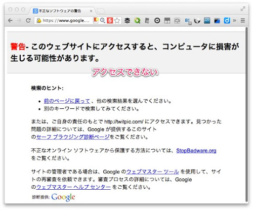Image resolution: width=253 pixels, height=210 pixels.
Task: Open the ウェブマスター ツール link
Action: pos(153,171)
